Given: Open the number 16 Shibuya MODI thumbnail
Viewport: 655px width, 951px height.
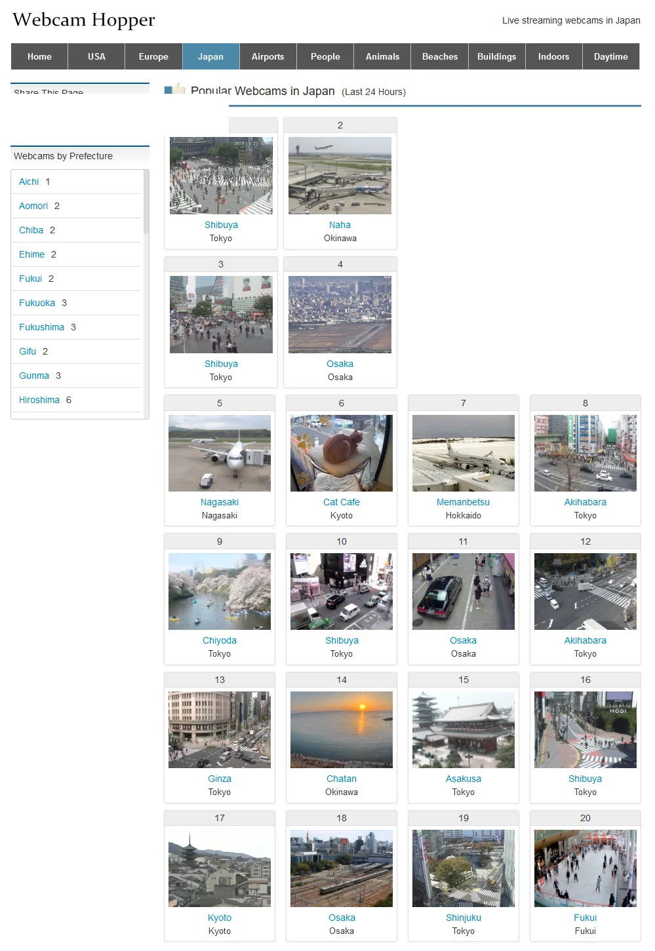Looking at the screenshot, I should click(x=586, y=729).
